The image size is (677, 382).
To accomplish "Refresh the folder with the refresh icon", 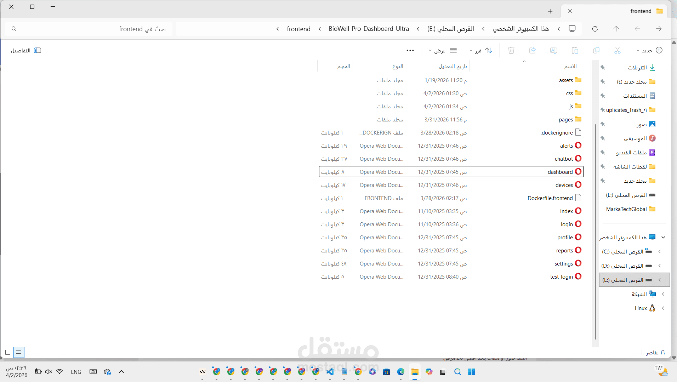I will point(595,29).
